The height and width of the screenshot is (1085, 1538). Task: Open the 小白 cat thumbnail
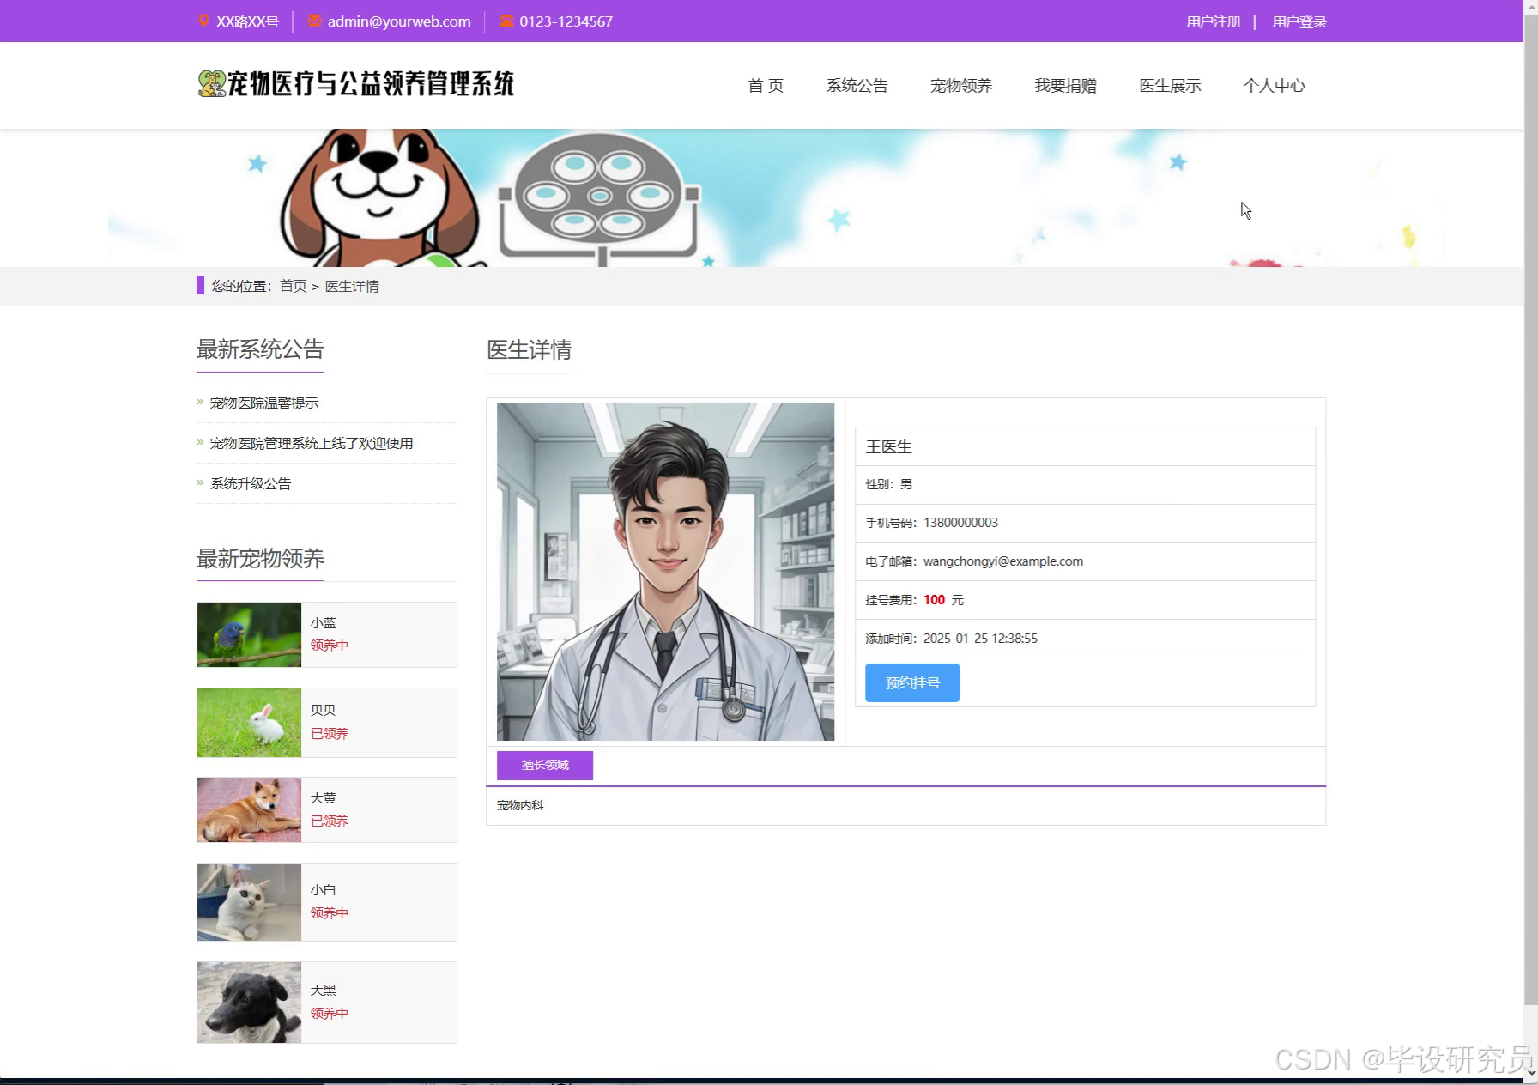[x=249, y=902]
